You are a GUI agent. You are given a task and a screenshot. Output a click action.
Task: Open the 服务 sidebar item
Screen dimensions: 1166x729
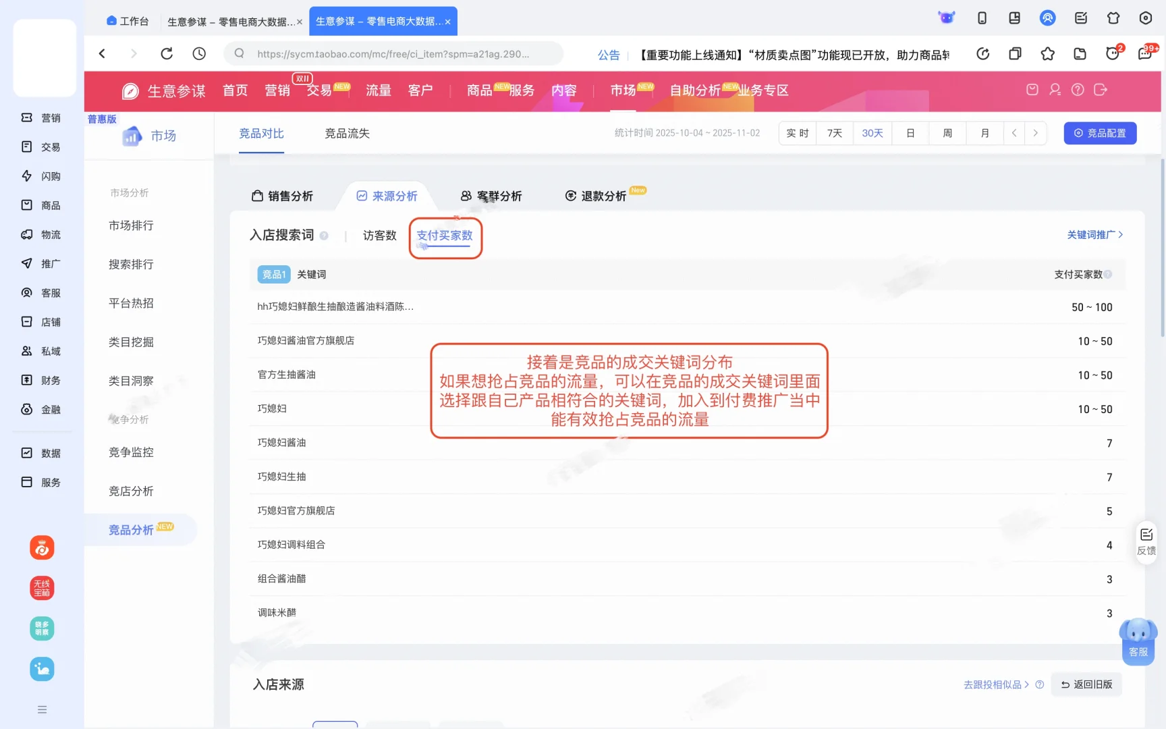(x=41, y=483)
